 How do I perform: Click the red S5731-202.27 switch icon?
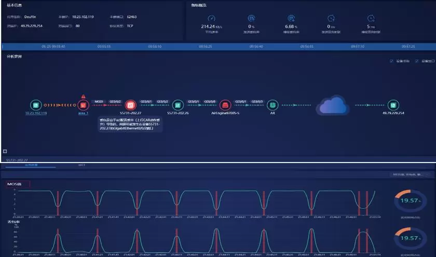(x=130, y=105)
